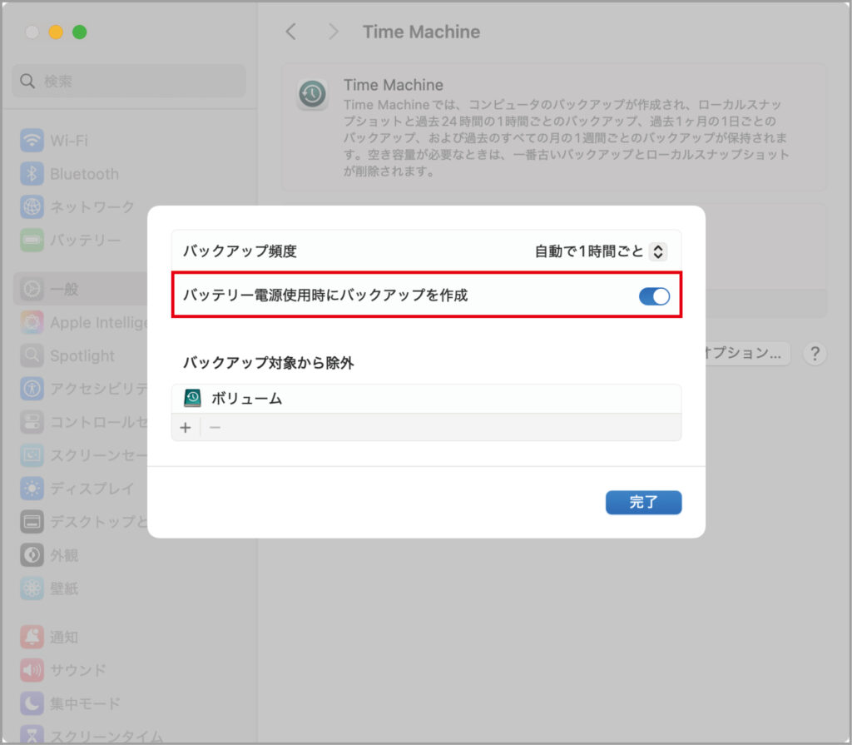Image resolution: width=852 pixels, height=745 pixels.
Task: Go back with the left chevron
Action: tap(291, 32)
